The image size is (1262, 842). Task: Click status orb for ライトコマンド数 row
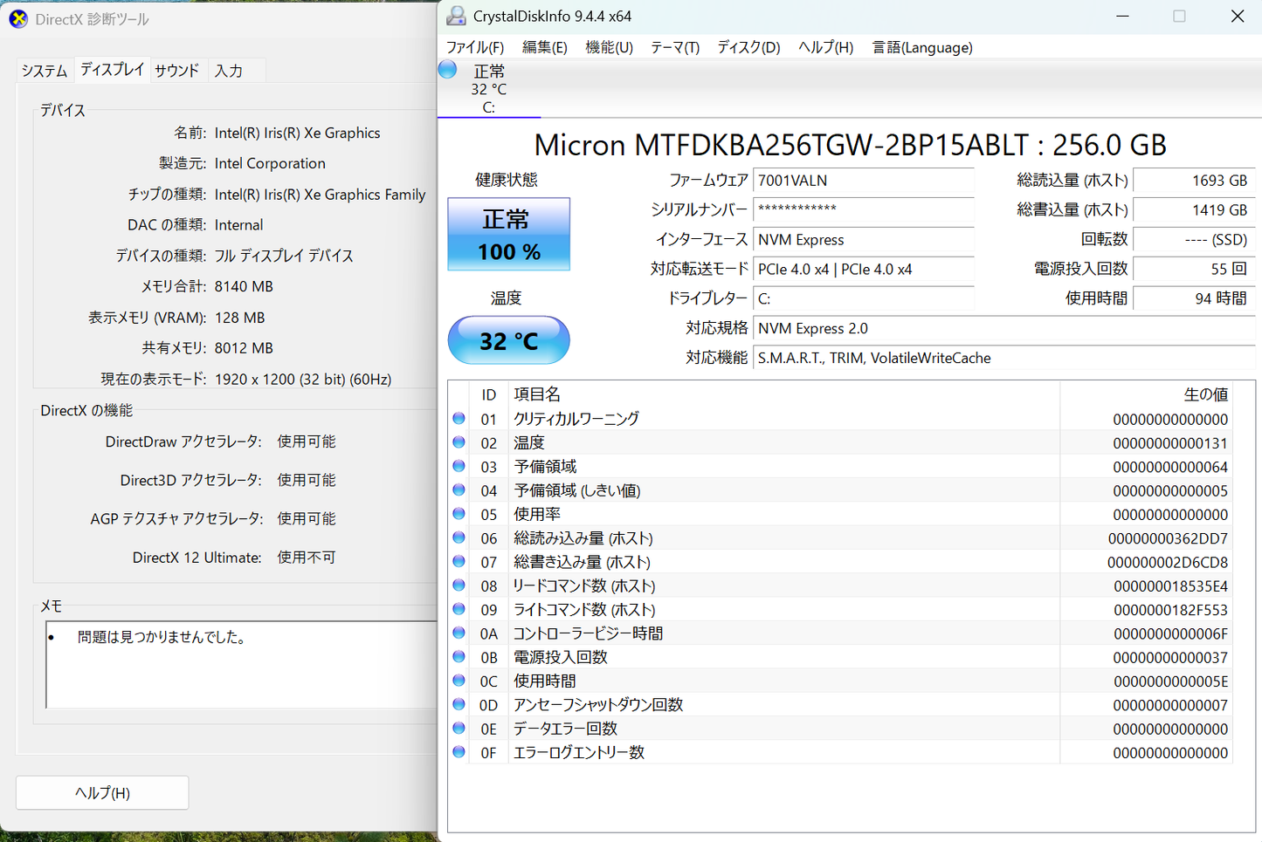(459, 609)
